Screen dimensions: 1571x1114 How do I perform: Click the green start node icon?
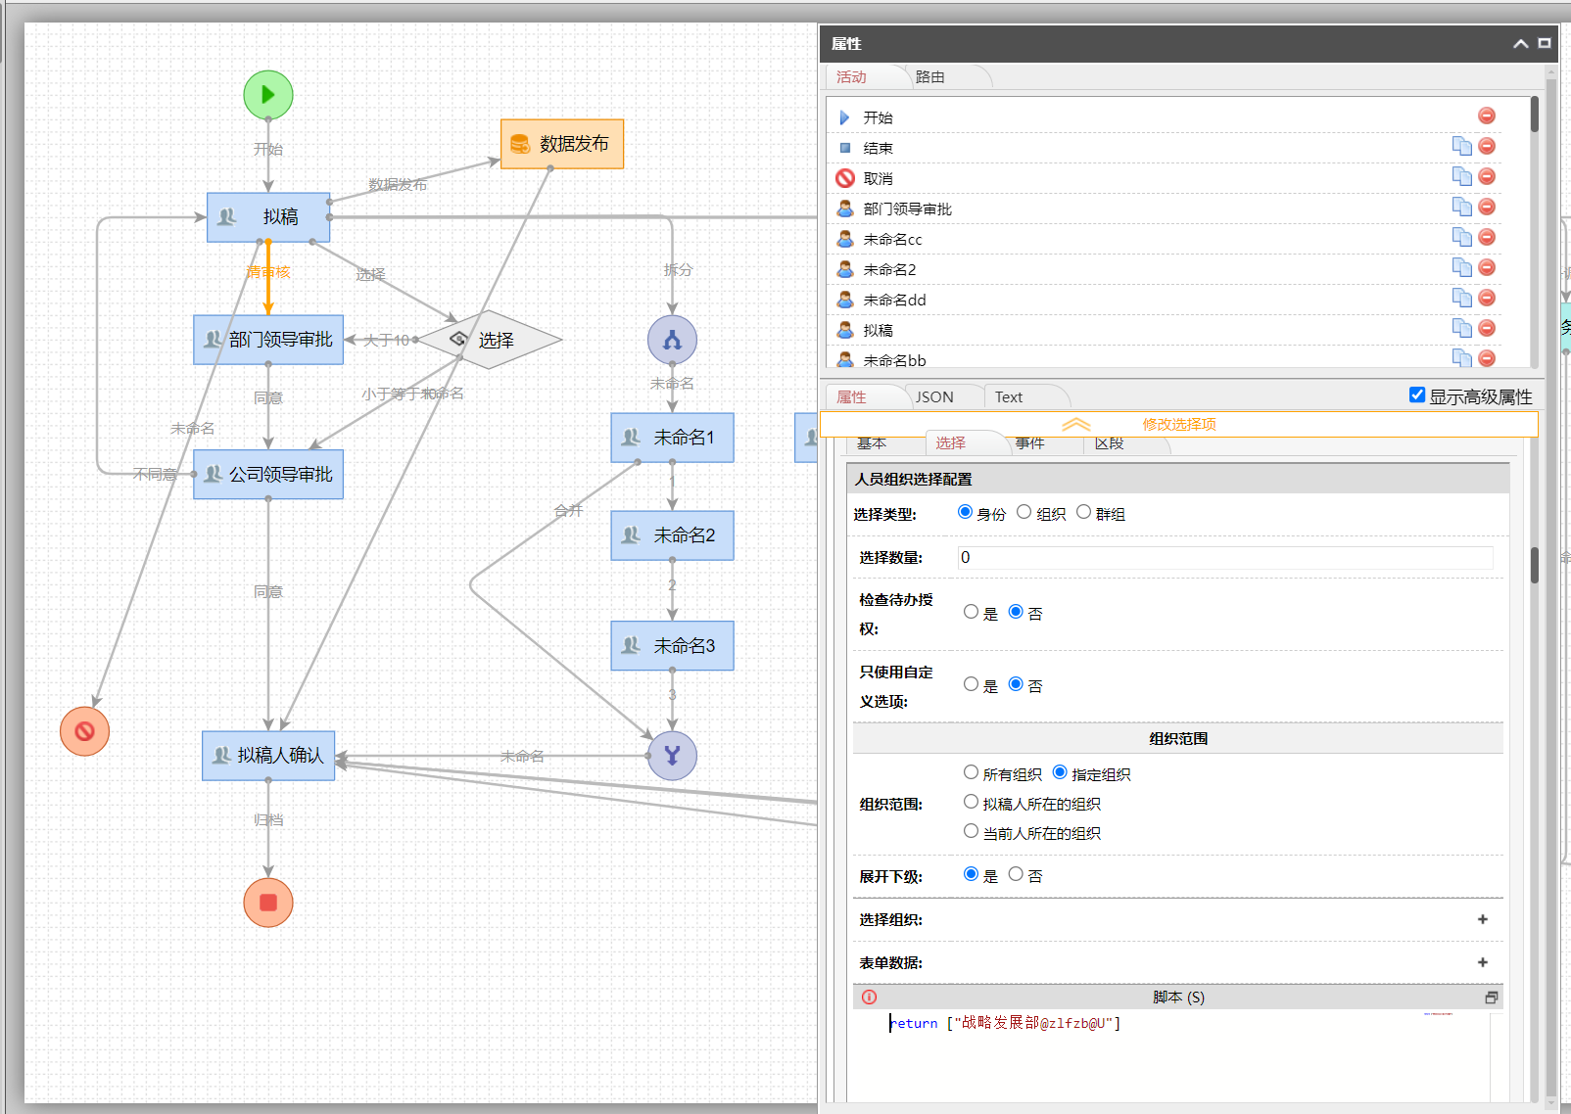267,95
